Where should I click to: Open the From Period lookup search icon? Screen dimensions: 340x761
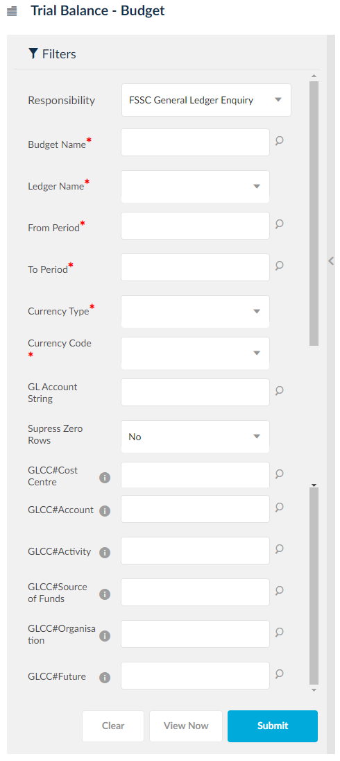(x=279, y=224)
